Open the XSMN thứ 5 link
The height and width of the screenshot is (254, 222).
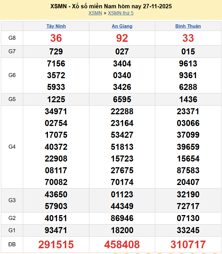click(120, 13)
